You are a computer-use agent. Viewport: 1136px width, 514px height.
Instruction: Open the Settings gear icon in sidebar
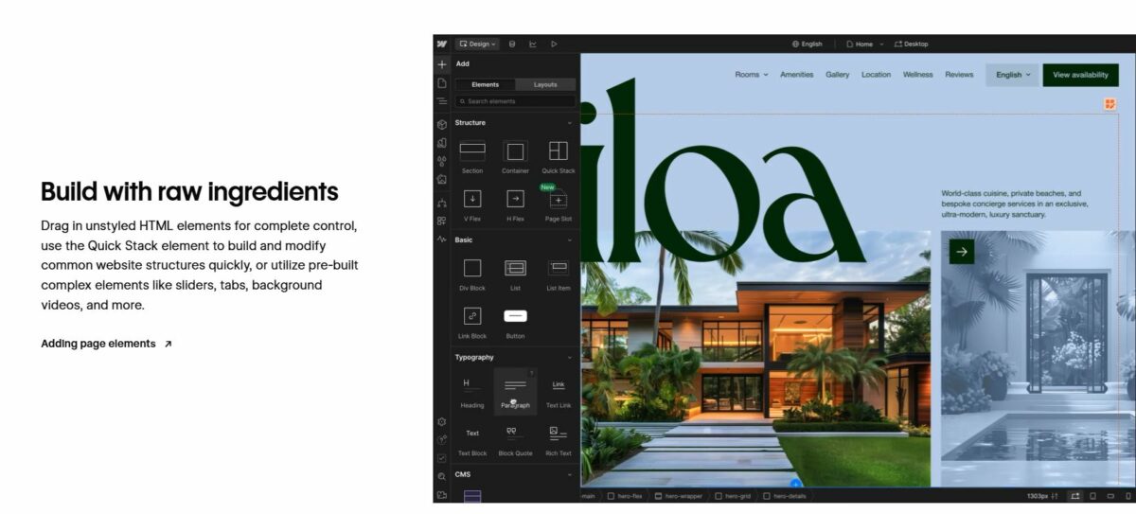point(442,421)
